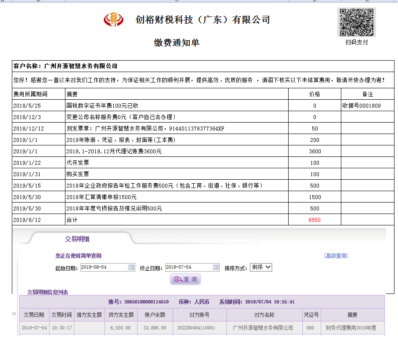Open the start date calendar picker
The height and width of the screenshot is (337, 398).
click(131, 267)
